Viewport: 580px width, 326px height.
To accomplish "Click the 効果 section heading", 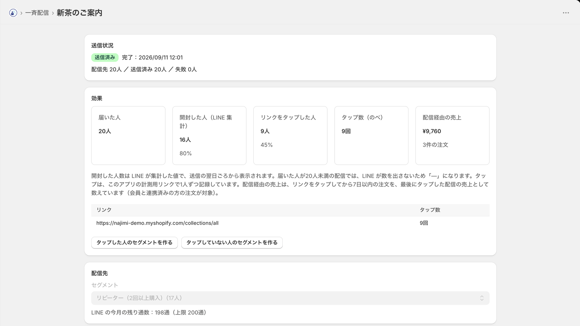I will pos(97,98).
